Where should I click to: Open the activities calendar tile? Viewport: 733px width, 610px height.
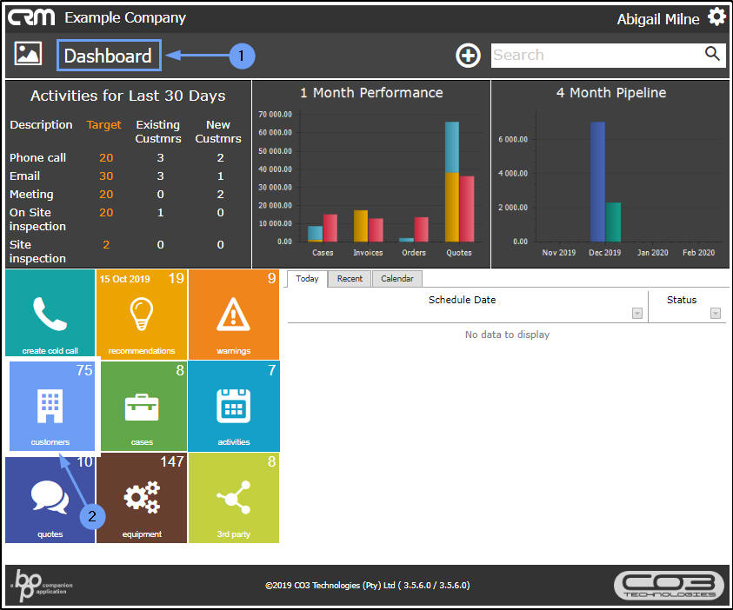pos(234,406)
